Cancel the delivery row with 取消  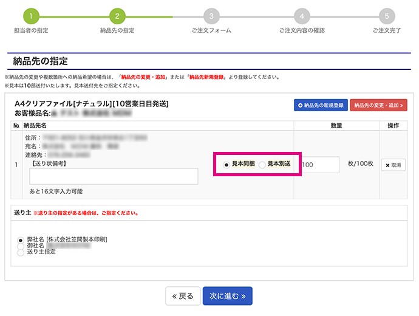tap(393, 165)
